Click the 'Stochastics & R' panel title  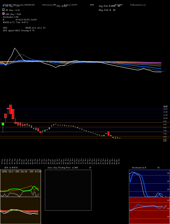click(x=139, y=168)
